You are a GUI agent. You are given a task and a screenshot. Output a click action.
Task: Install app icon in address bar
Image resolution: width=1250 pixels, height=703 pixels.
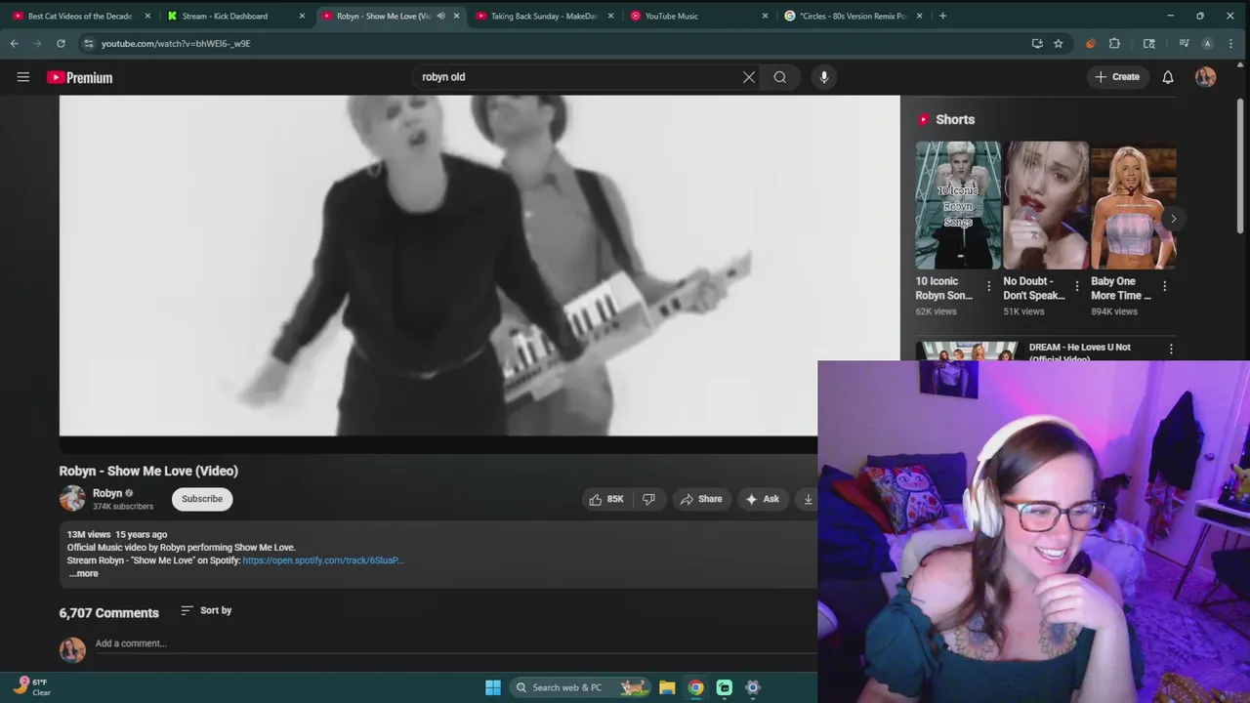pos(1037,44)
